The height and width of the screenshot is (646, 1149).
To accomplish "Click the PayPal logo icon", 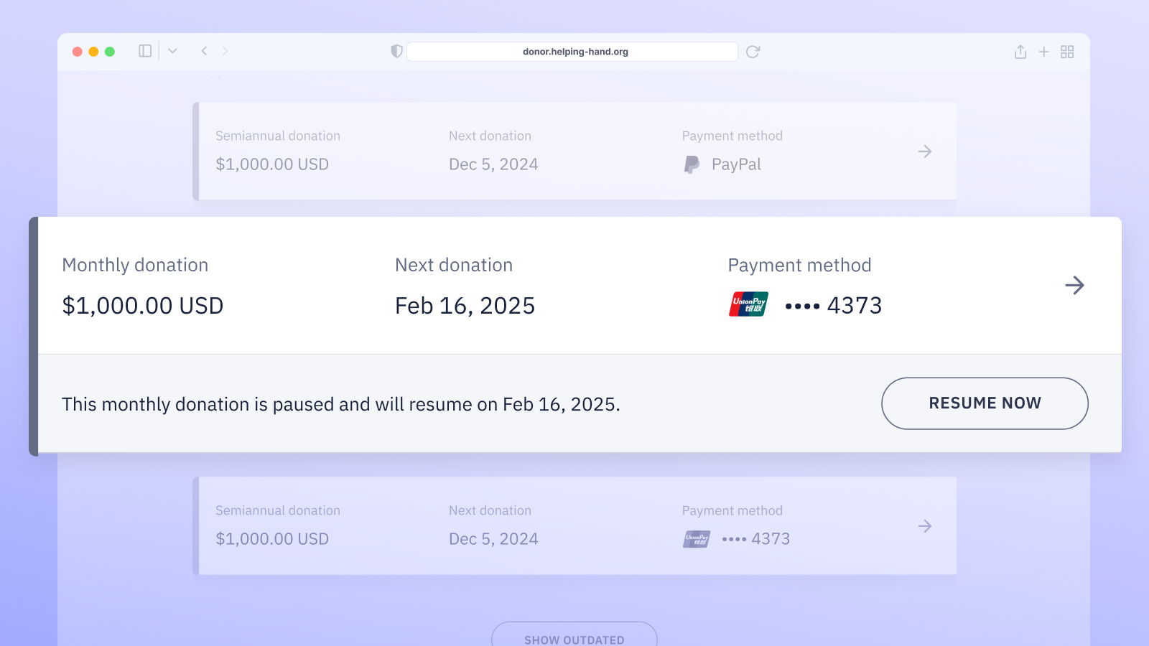I will click(692, 164).
